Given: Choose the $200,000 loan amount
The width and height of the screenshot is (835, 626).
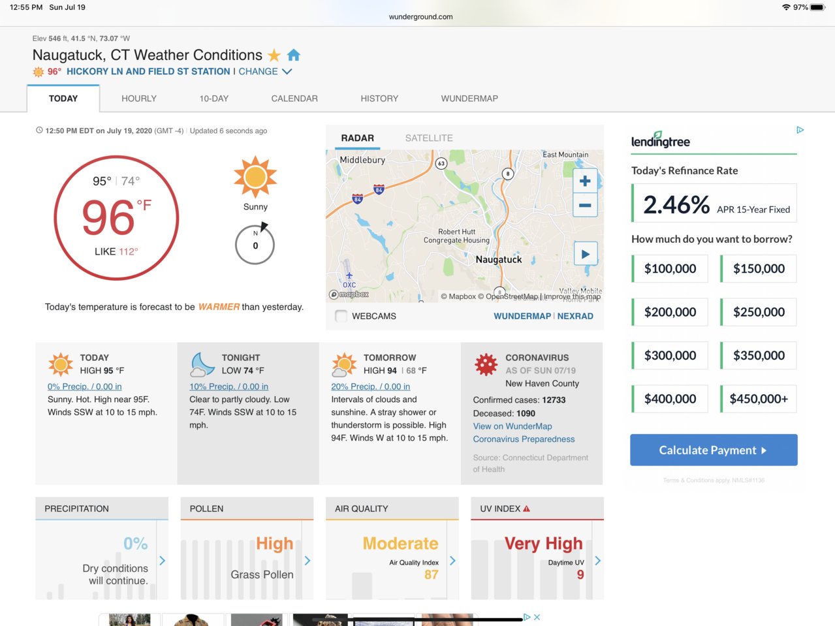Looking at the screenshot, I should [x=670, y=312].
